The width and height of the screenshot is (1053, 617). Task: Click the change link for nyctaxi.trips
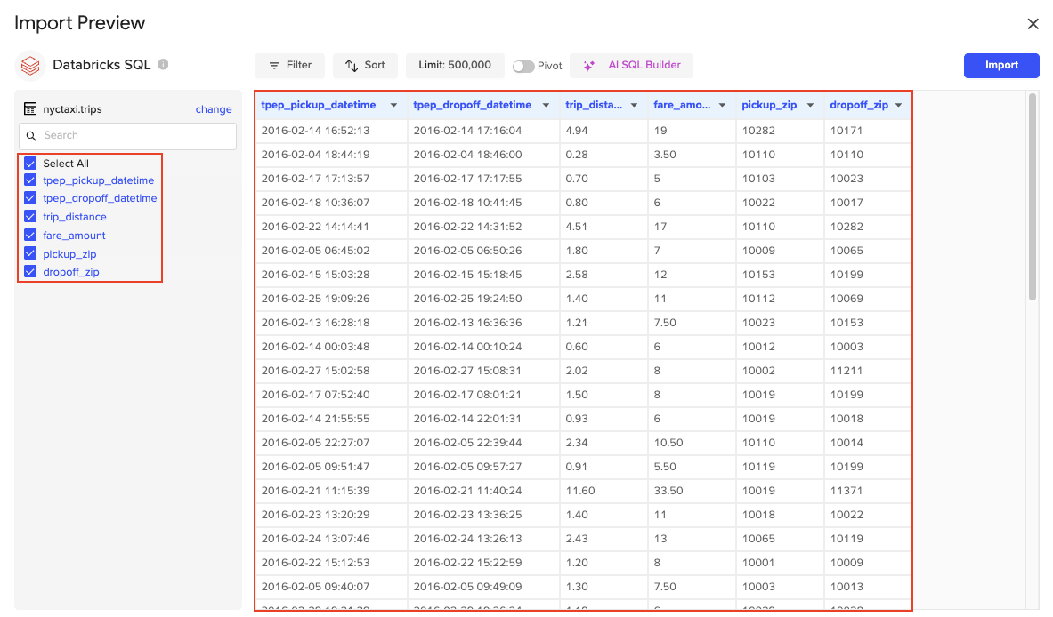[x=214, y=108]
